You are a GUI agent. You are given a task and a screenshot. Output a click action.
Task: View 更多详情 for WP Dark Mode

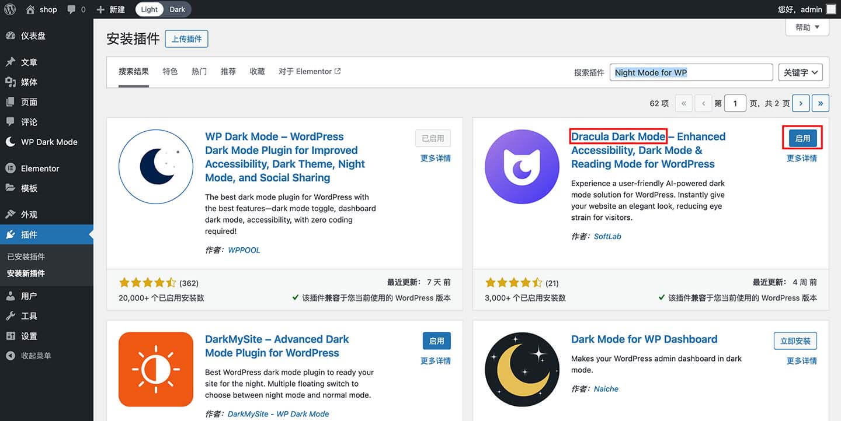(x=436, y=158)
